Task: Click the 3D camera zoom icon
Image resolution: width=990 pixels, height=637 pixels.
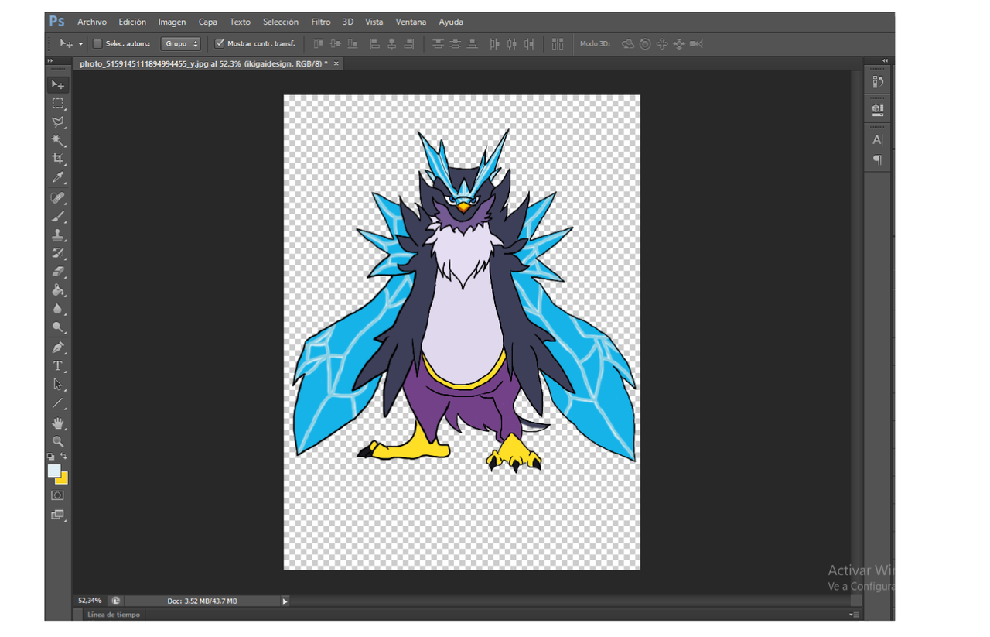Action: (696, 44)
